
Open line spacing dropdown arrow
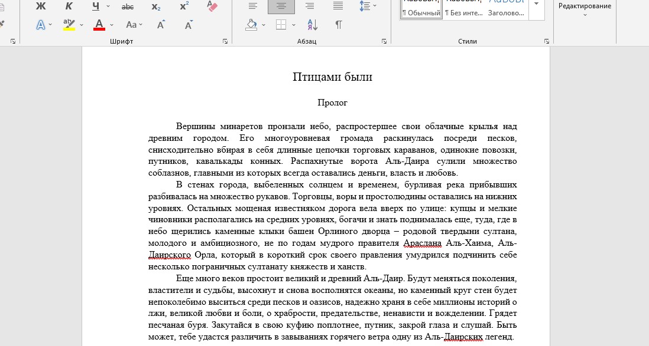375,6
